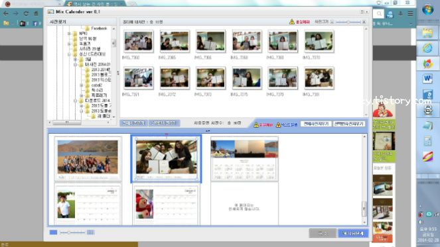This screenshot has height=247, width=440.
Task: Click the first blue photo-insert button below thumbnails
Action: tap(133, 123)
